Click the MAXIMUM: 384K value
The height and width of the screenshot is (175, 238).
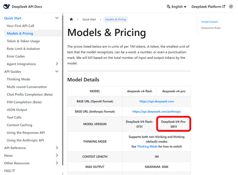tap(156, 167)
